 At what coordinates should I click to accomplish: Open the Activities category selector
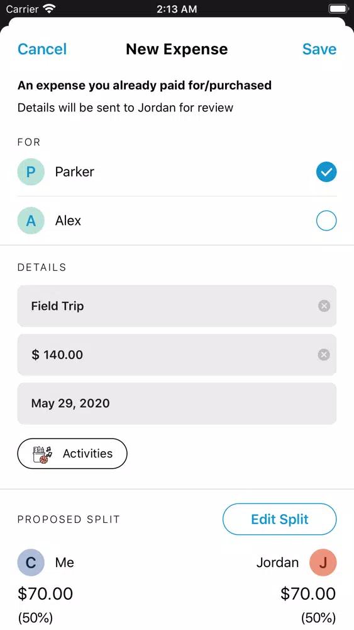72,454
